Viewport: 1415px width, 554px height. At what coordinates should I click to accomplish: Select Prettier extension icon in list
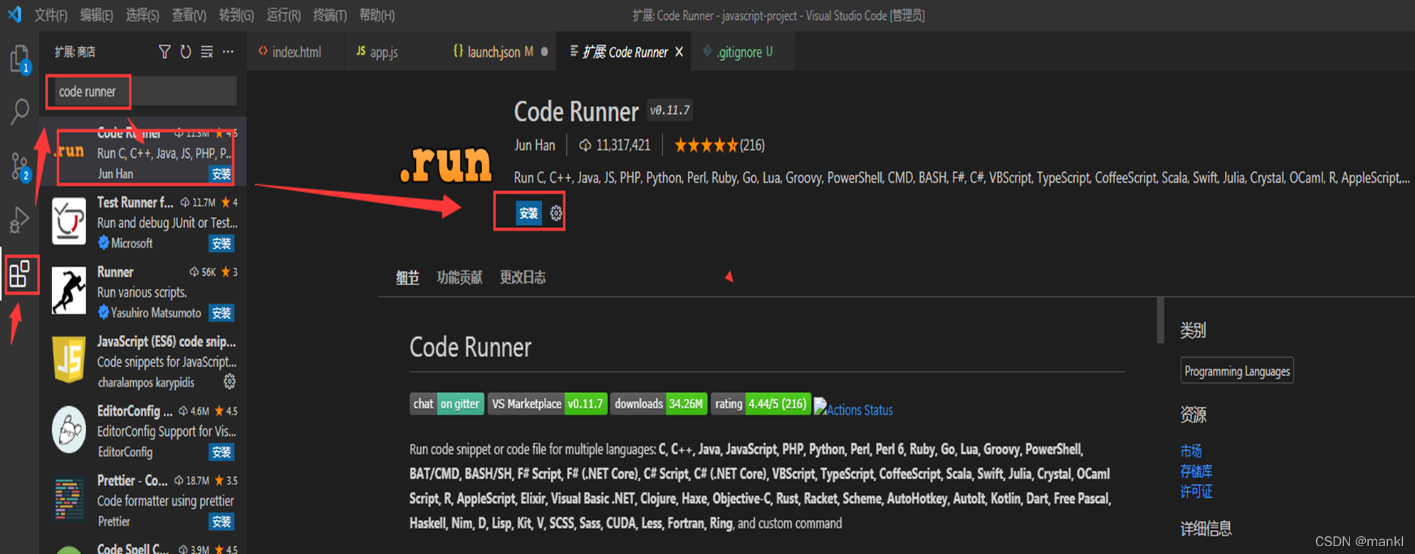[69, 499]
